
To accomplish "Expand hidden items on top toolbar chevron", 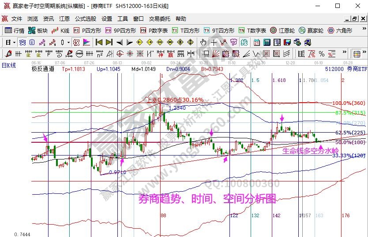I will pyautogui.click(x=364, y=30).
